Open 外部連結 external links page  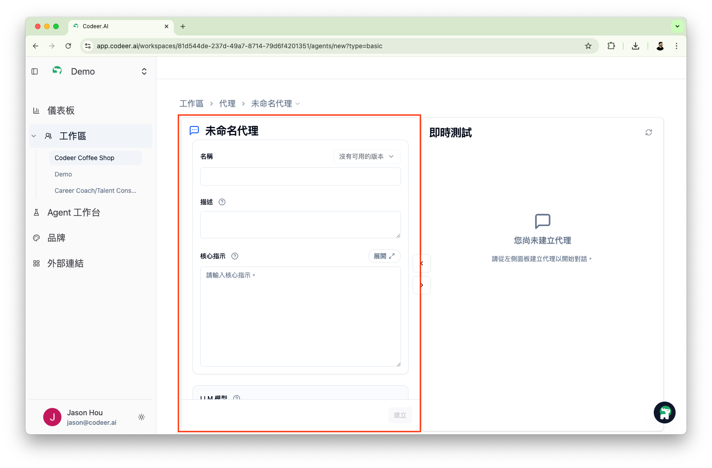coord(65,263)
